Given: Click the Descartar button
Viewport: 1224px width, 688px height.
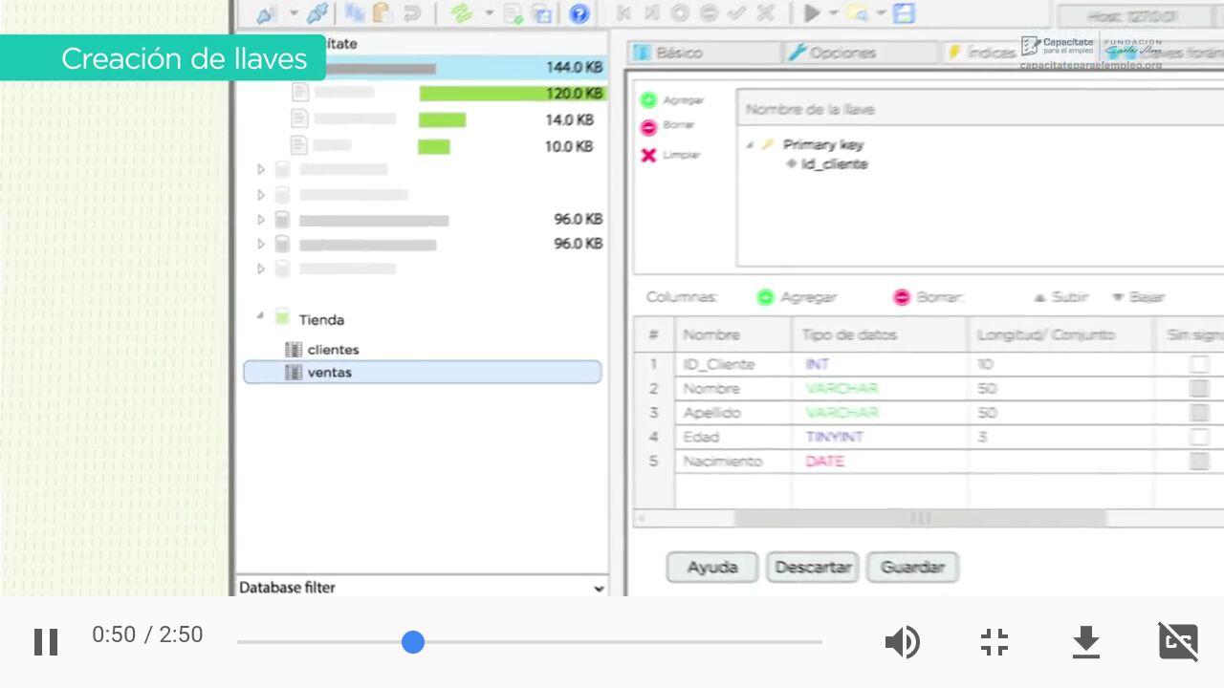Looking at the screenshot, I should tap(813, 567).
